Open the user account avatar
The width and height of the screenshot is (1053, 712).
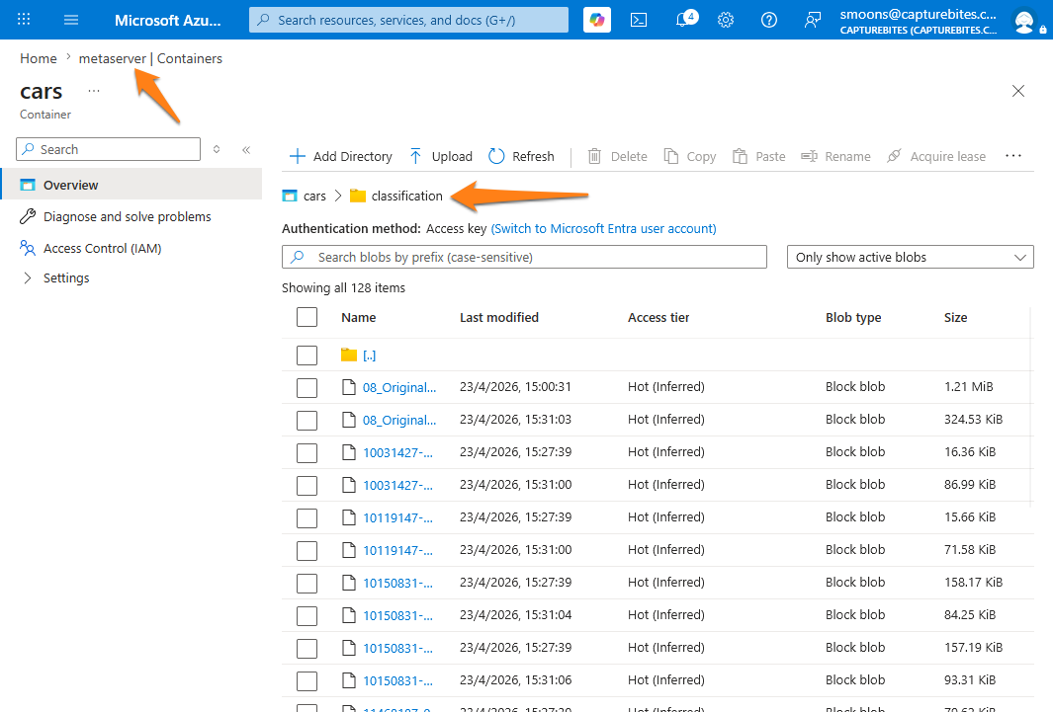point(1024,21)
